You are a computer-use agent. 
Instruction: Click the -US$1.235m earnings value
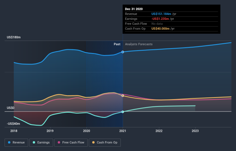pos(160,19)
